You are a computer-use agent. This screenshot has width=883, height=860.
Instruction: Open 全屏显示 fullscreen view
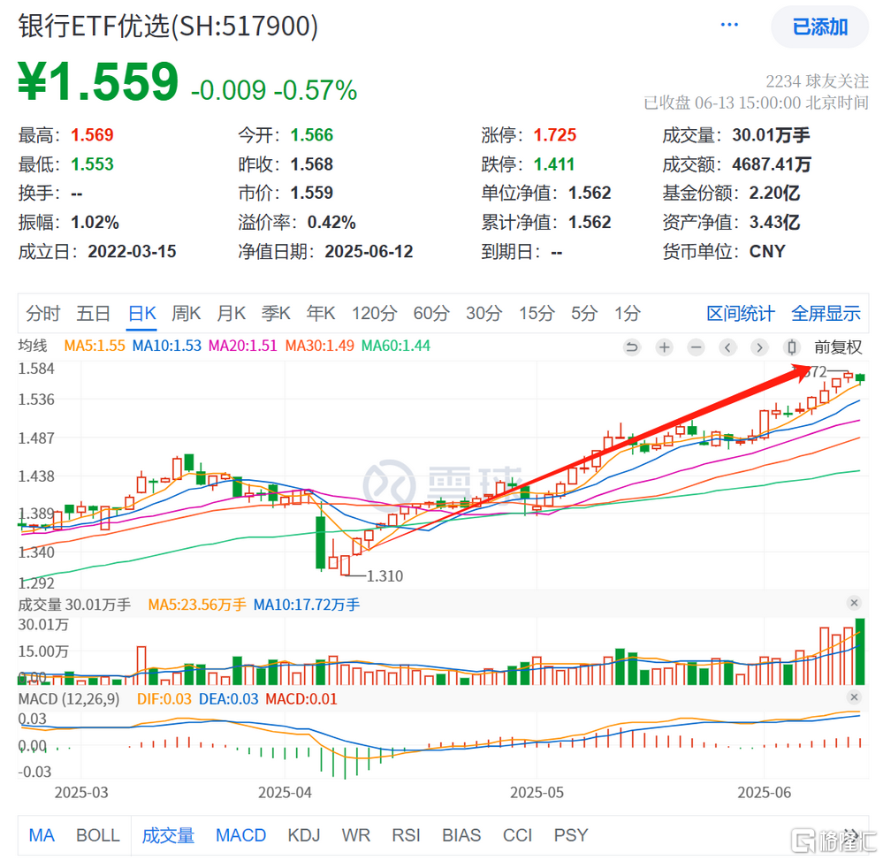click(x=826, y=313)
